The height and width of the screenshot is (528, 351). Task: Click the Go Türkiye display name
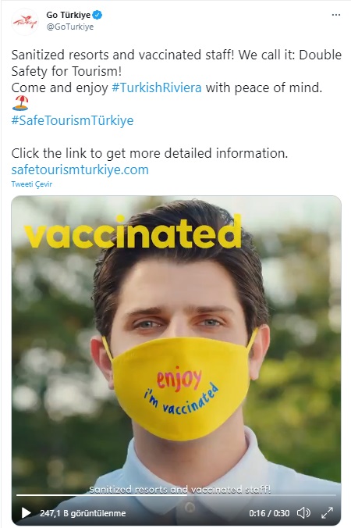[x=69, y=15]
